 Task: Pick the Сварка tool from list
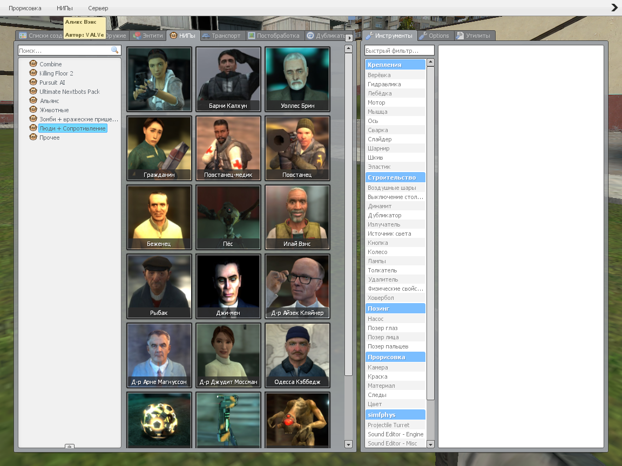click(x=378, y=130)
